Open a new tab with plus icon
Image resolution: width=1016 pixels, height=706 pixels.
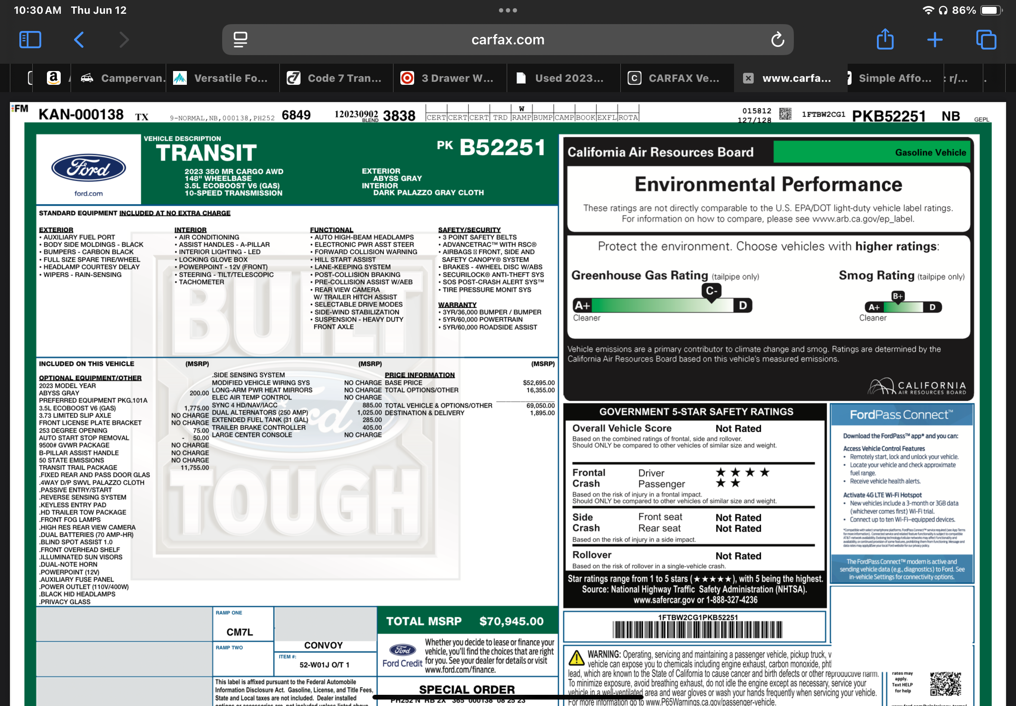(935, 40)
